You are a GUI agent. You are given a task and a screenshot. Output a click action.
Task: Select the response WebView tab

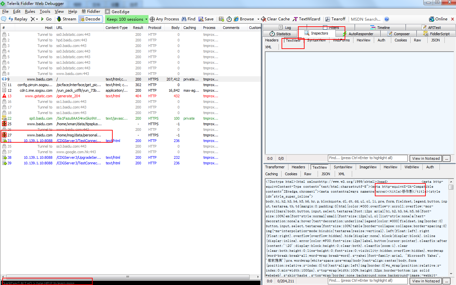412,167
